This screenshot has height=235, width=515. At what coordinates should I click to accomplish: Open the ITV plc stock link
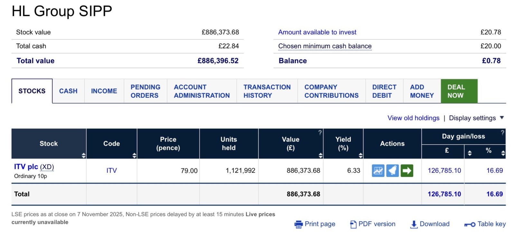click(x=26, y=167)
